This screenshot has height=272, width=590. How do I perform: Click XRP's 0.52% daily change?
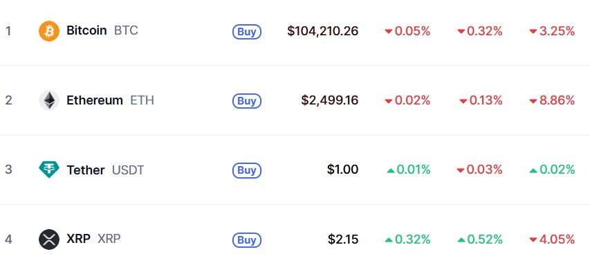click(x=480, y=239)
